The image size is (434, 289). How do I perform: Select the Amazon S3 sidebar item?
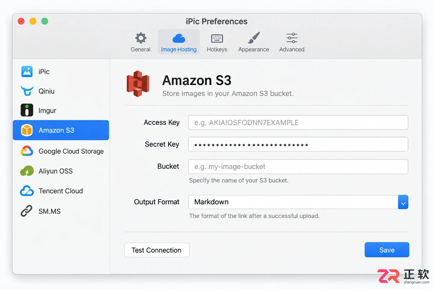coord(61,130)
